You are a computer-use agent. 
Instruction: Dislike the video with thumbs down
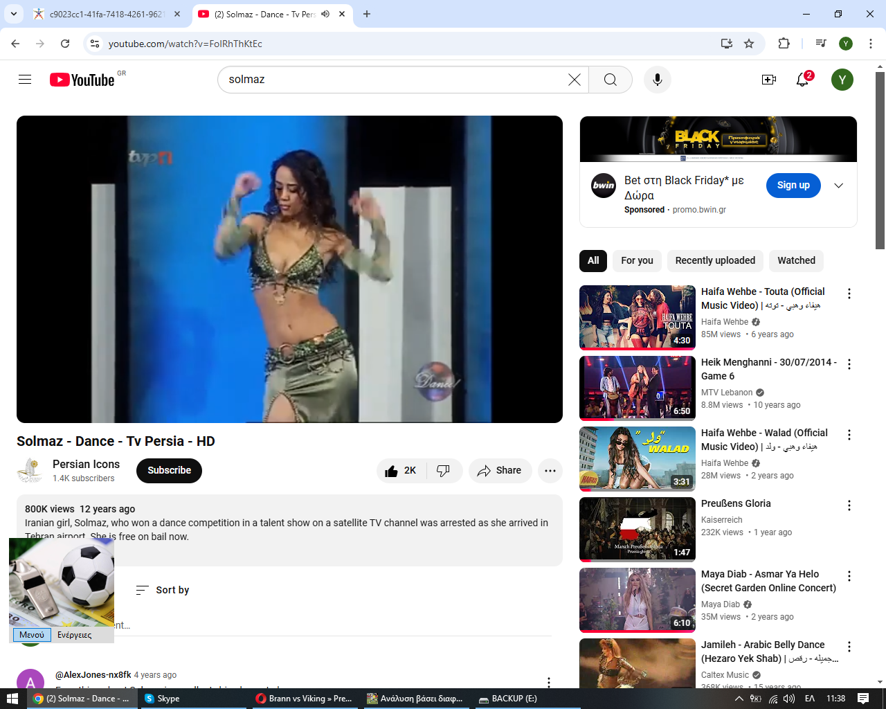click(444, 471)
